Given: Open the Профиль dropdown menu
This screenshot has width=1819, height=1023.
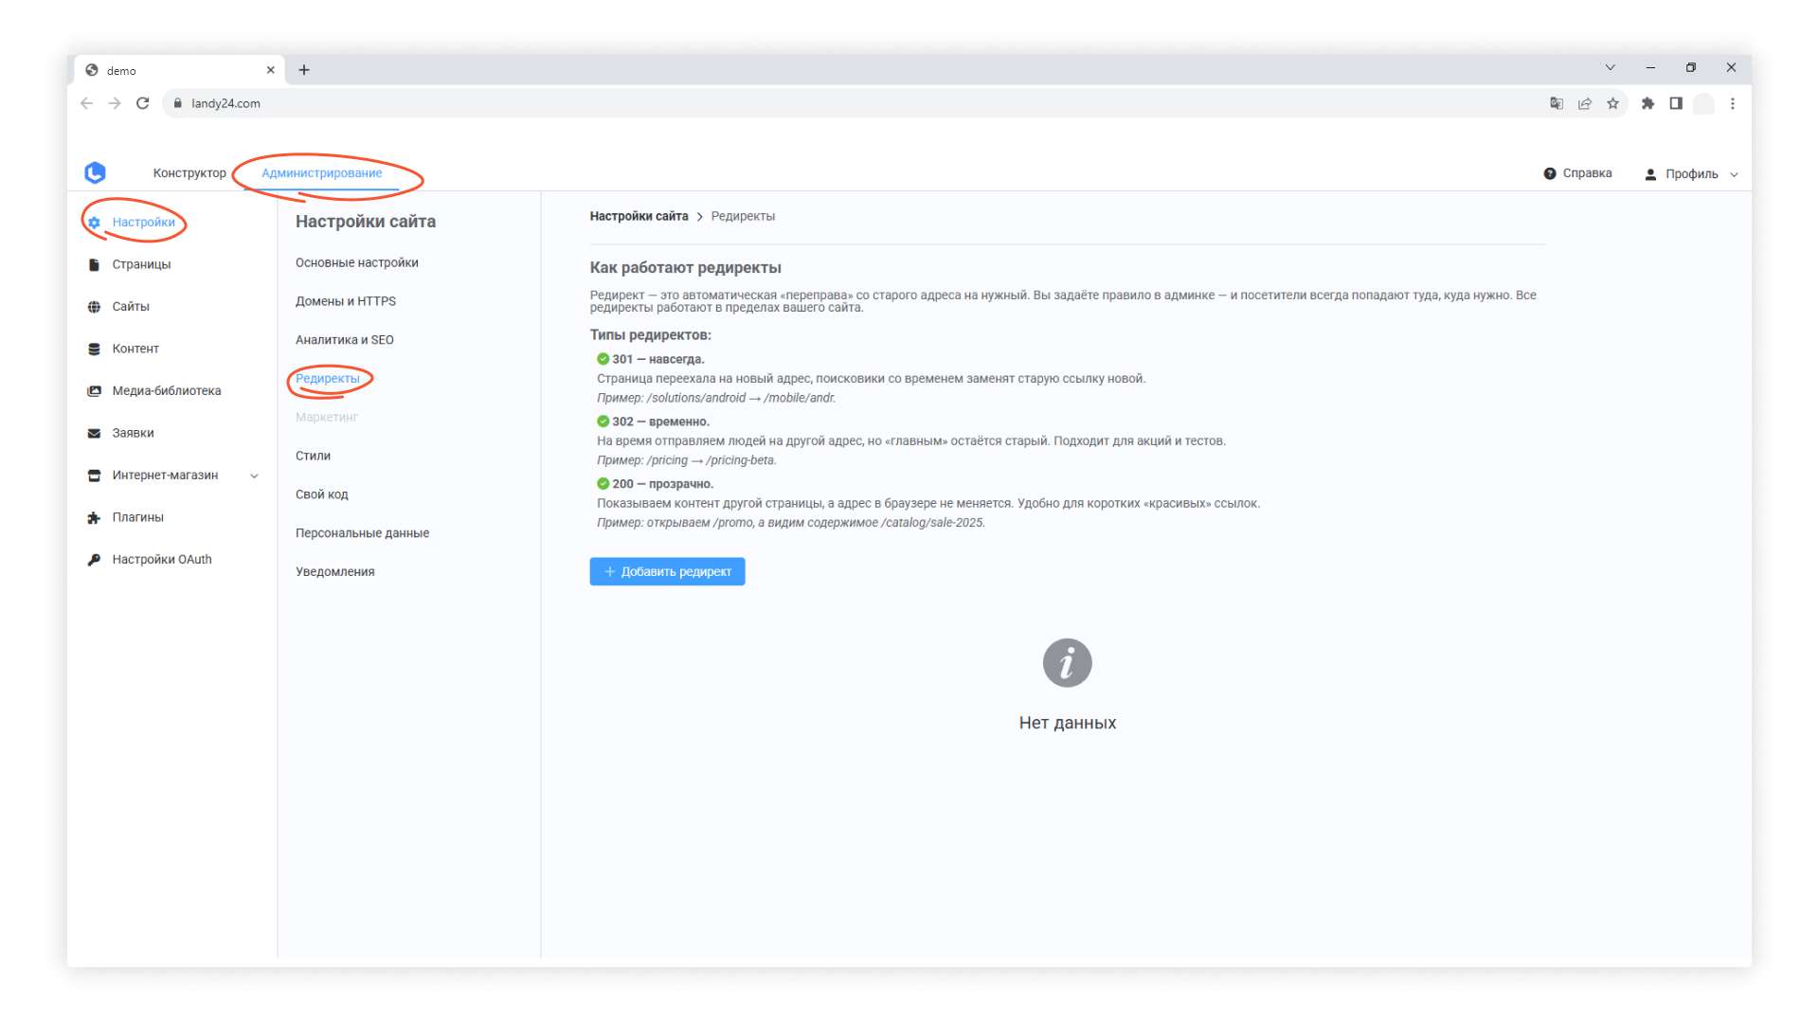Looking at the screenshot, I should (1692, 174).
